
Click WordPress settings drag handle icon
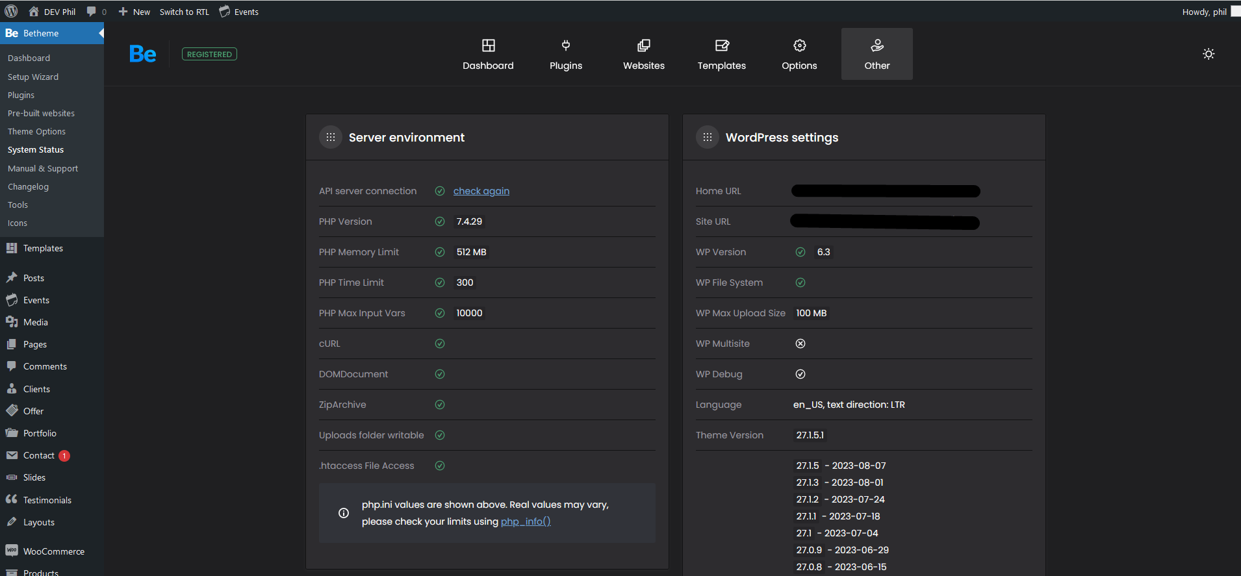coord(708,137)
